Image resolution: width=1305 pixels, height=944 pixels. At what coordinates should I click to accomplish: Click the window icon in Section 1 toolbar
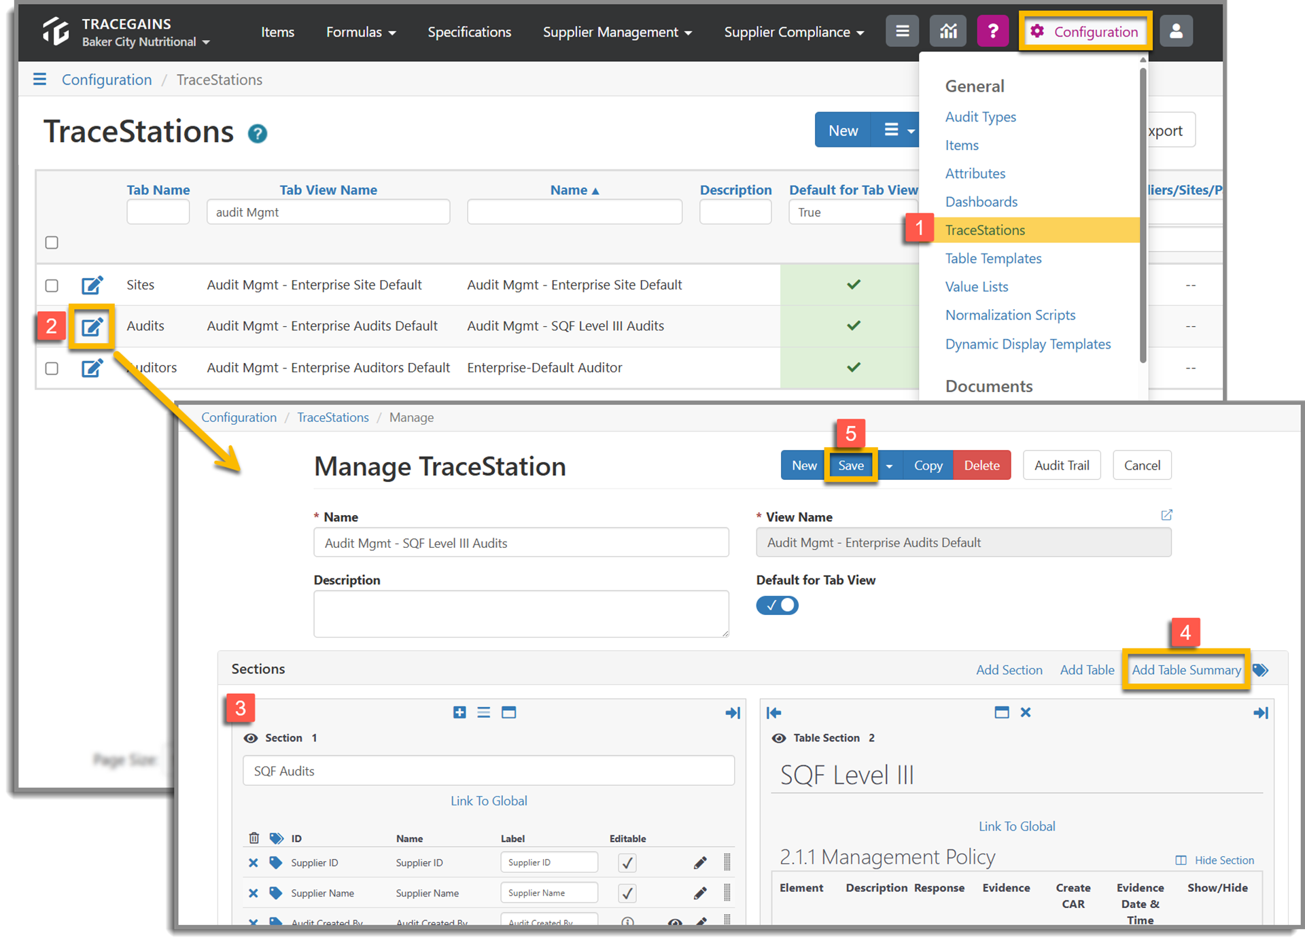click(x=508, y=712)
